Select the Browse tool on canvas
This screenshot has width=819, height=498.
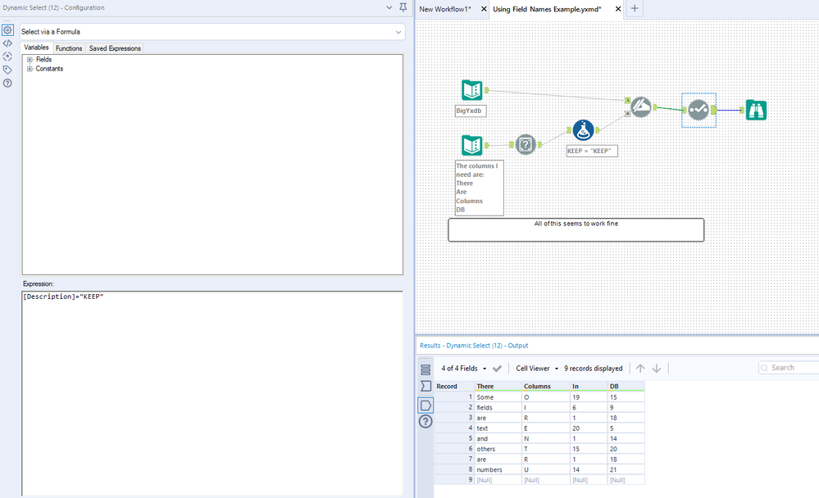pos(756,110)
